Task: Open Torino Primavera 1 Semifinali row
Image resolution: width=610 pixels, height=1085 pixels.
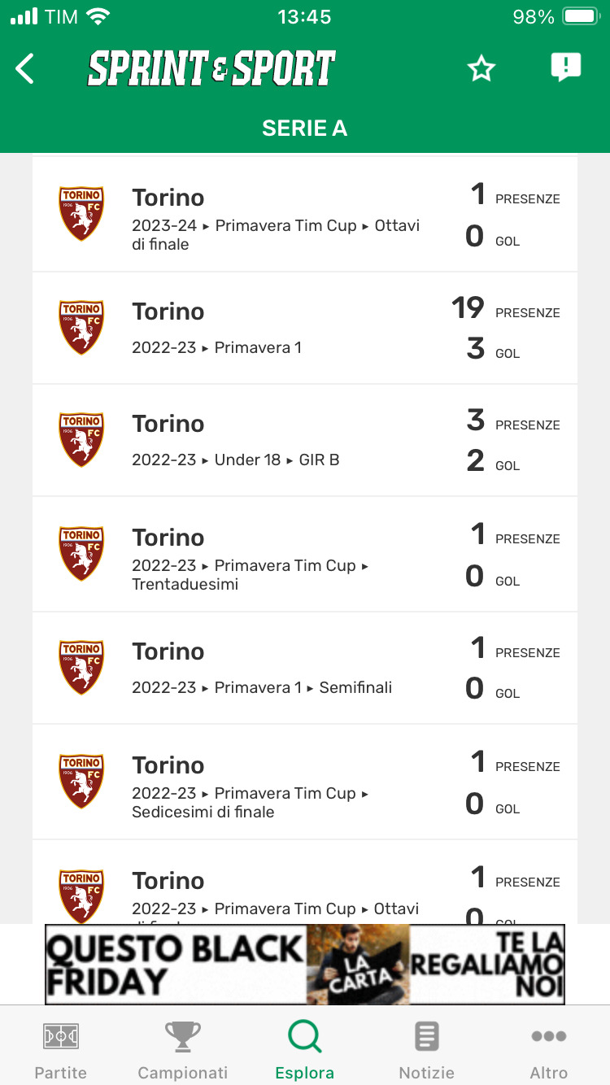Action: pos(305,668)
